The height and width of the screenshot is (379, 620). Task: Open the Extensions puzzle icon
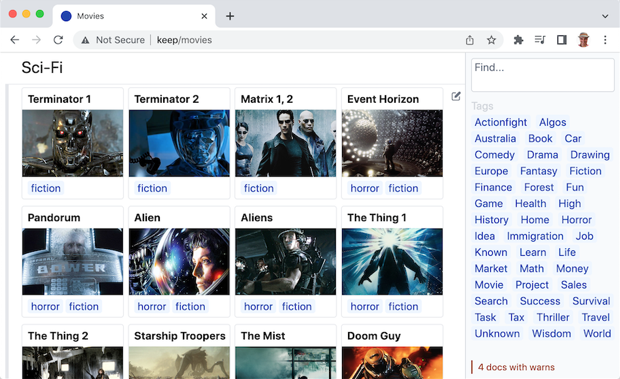click(519, 40)
